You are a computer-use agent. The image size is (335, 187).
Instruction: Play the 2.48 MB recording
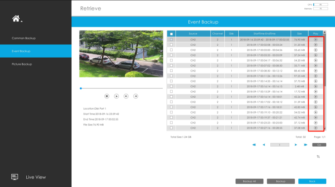click(316, 86)
